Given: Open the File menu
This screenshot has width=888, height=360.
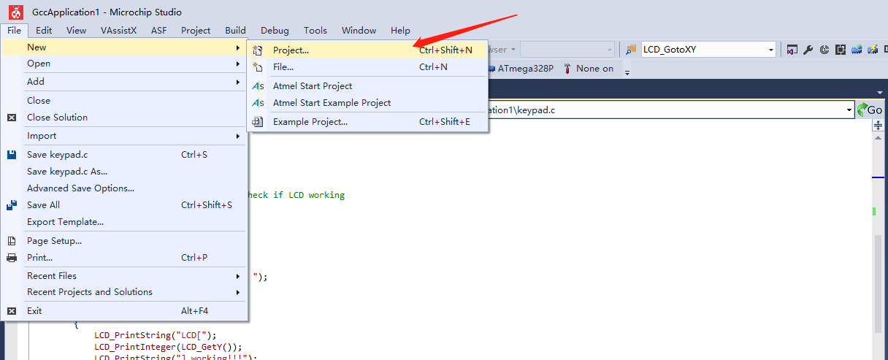Looking at the screenshot, I should pyautogui.click(x=15, y=30).
